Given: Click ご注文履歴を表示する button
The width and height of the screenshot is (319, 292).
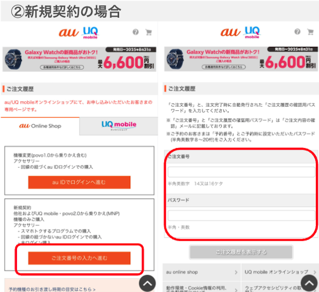Looking at the screenshot, I should (x=241, y=252).
